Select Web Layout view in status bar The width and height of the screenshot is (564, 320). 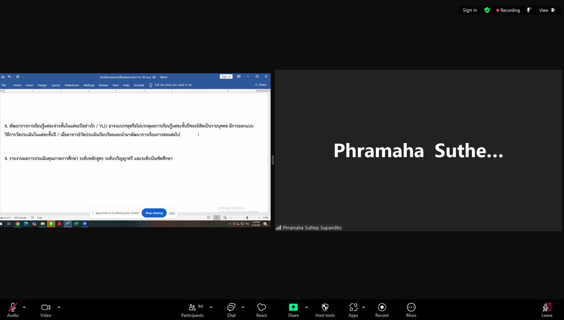click(225, 218)
